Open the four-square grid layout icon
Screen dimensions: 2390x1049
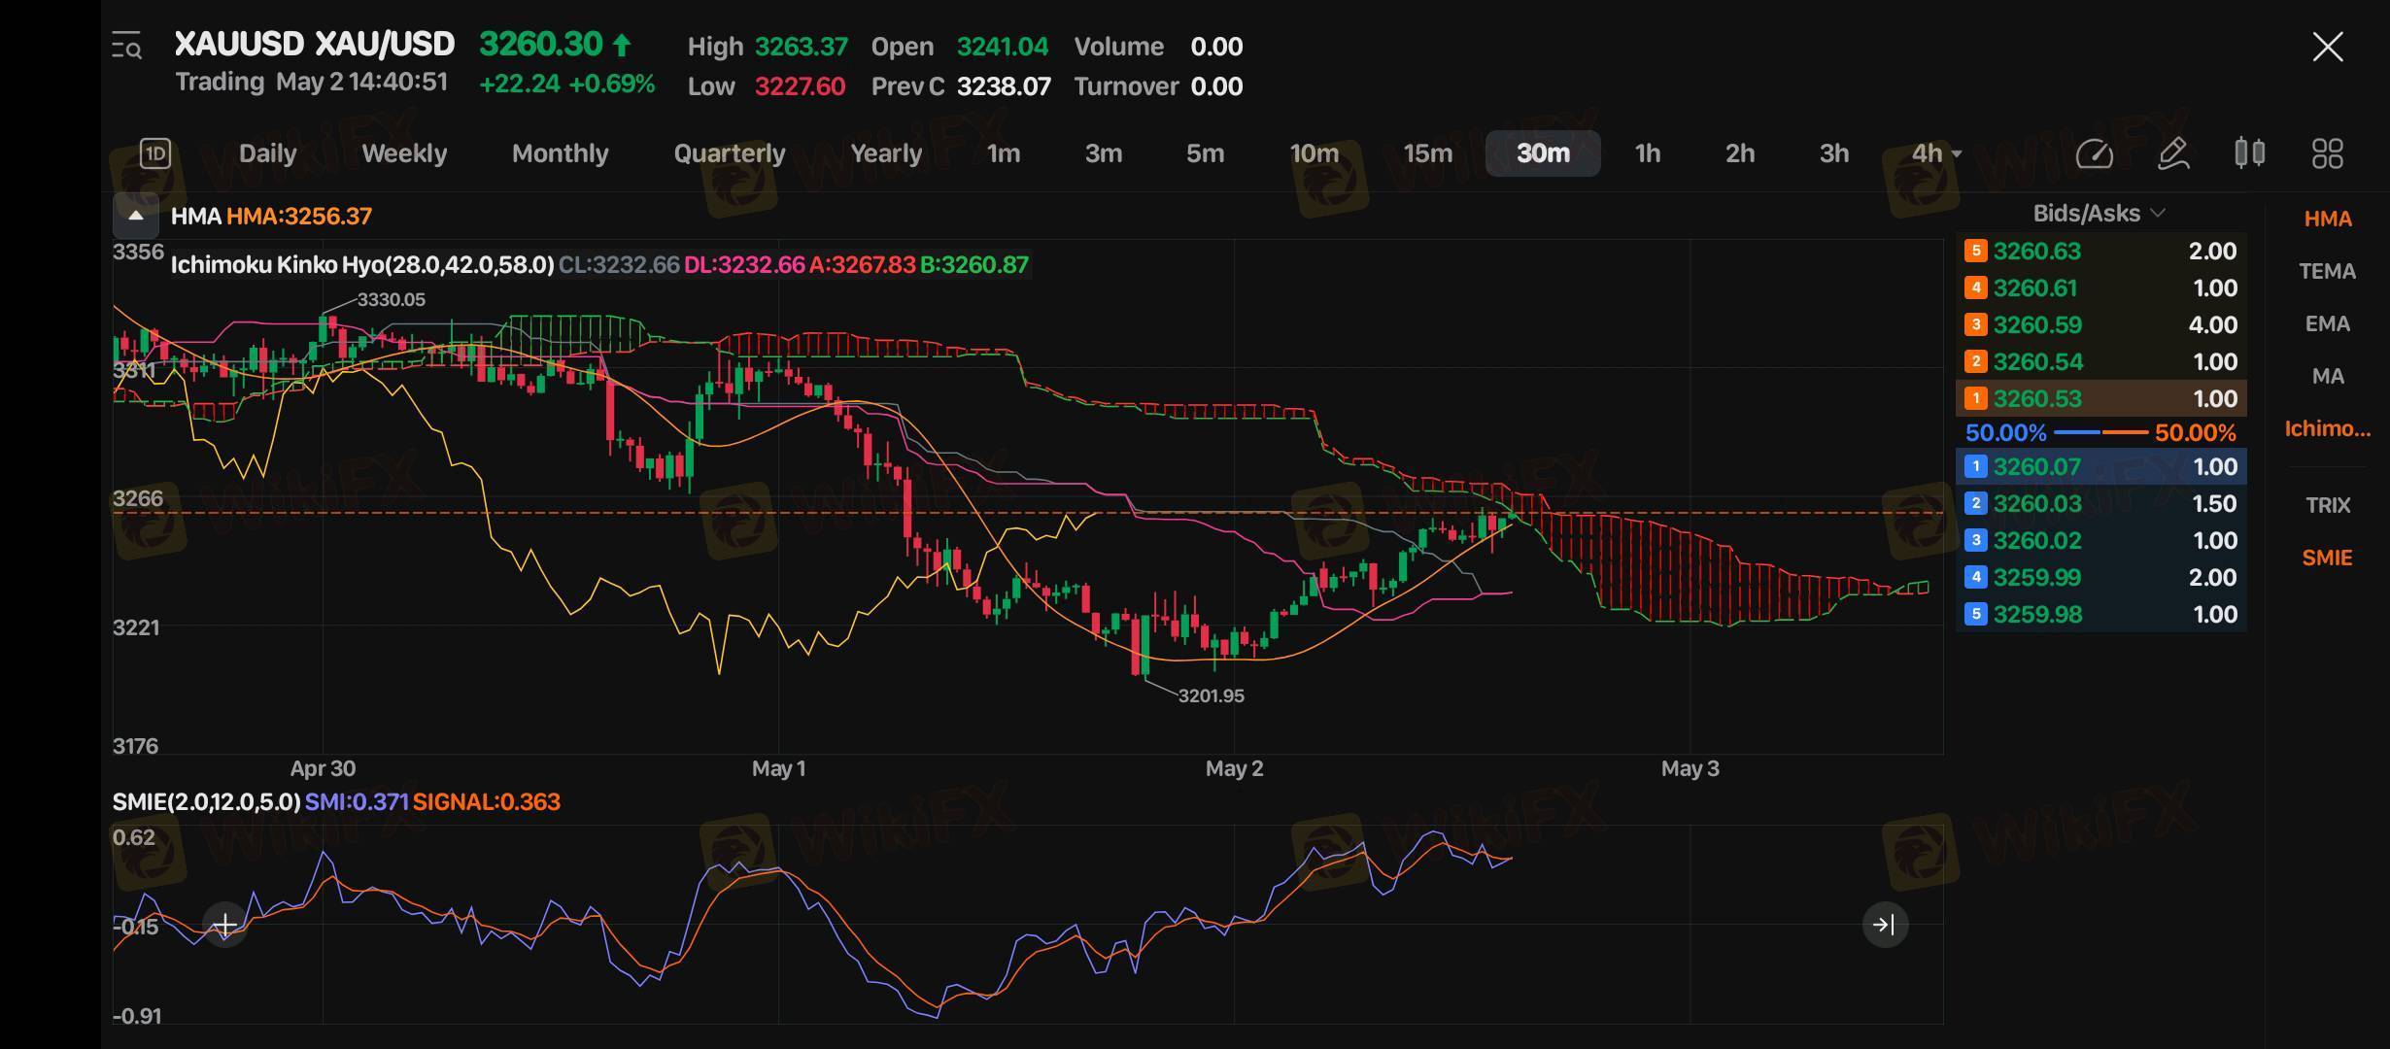pyautogui.click(x=2327, y=153)
